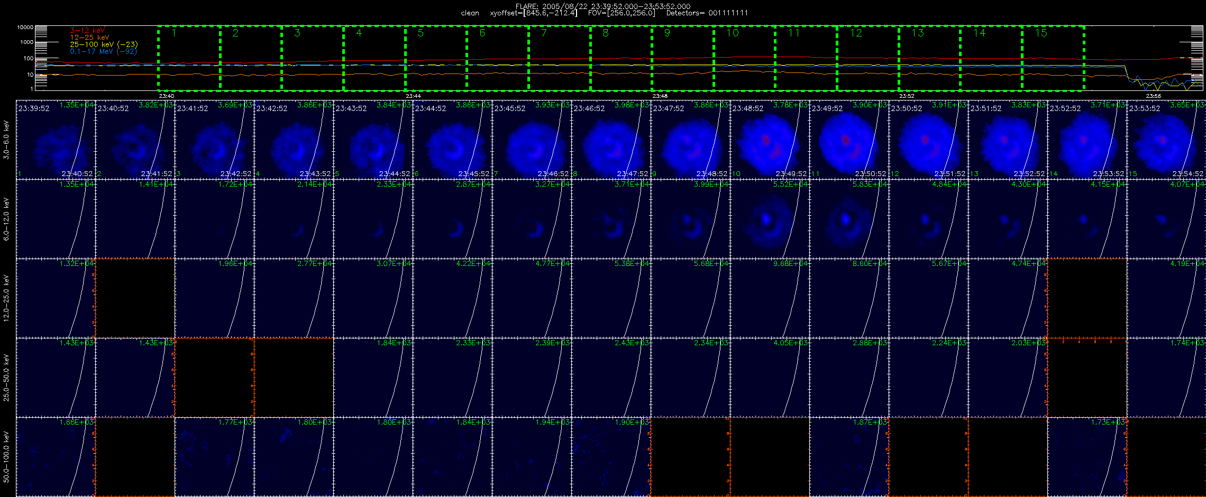The height and width of the screenshot is (497, 1206).
Task: Open the 50-100 keV image labeled 1.90E+03
Action: pyautogui.click(x=611, y=457)
